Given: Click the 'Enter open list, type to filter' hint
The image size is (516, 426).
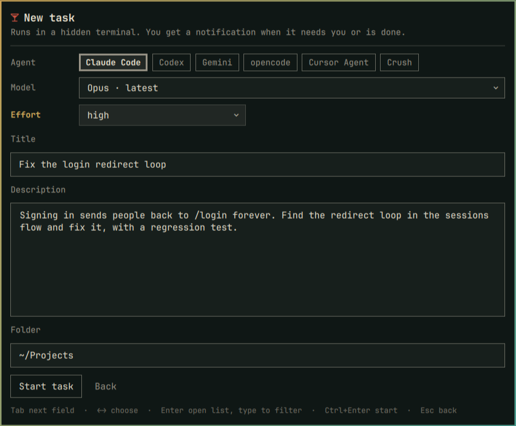Looking at the screenshot, I should pos(231,411).
